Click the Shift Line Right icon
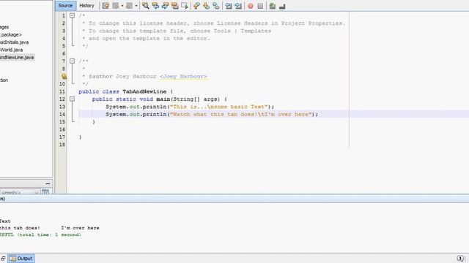Viewport: 469px width, 263px height. tap(238, 6)
